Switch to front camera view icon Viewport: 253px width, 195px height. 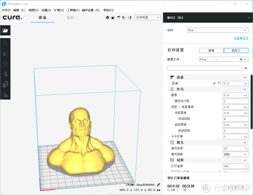[x=113, y=18]
